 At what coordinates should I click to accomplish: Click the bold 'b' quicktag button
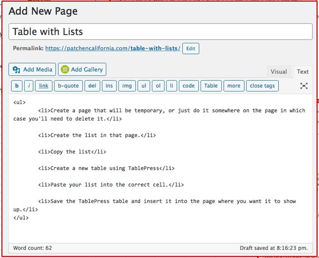pos(17,86)
